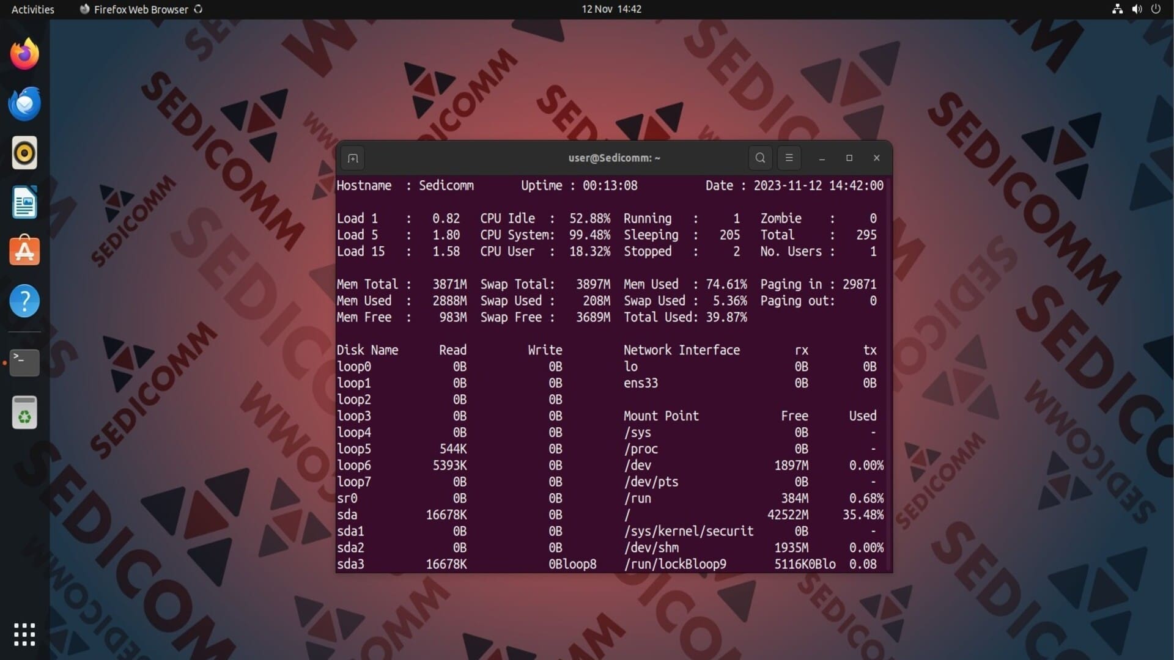This screenshot has width=1174, height=660.
Task: Open the Activities overview
Action: pos(33,9)
